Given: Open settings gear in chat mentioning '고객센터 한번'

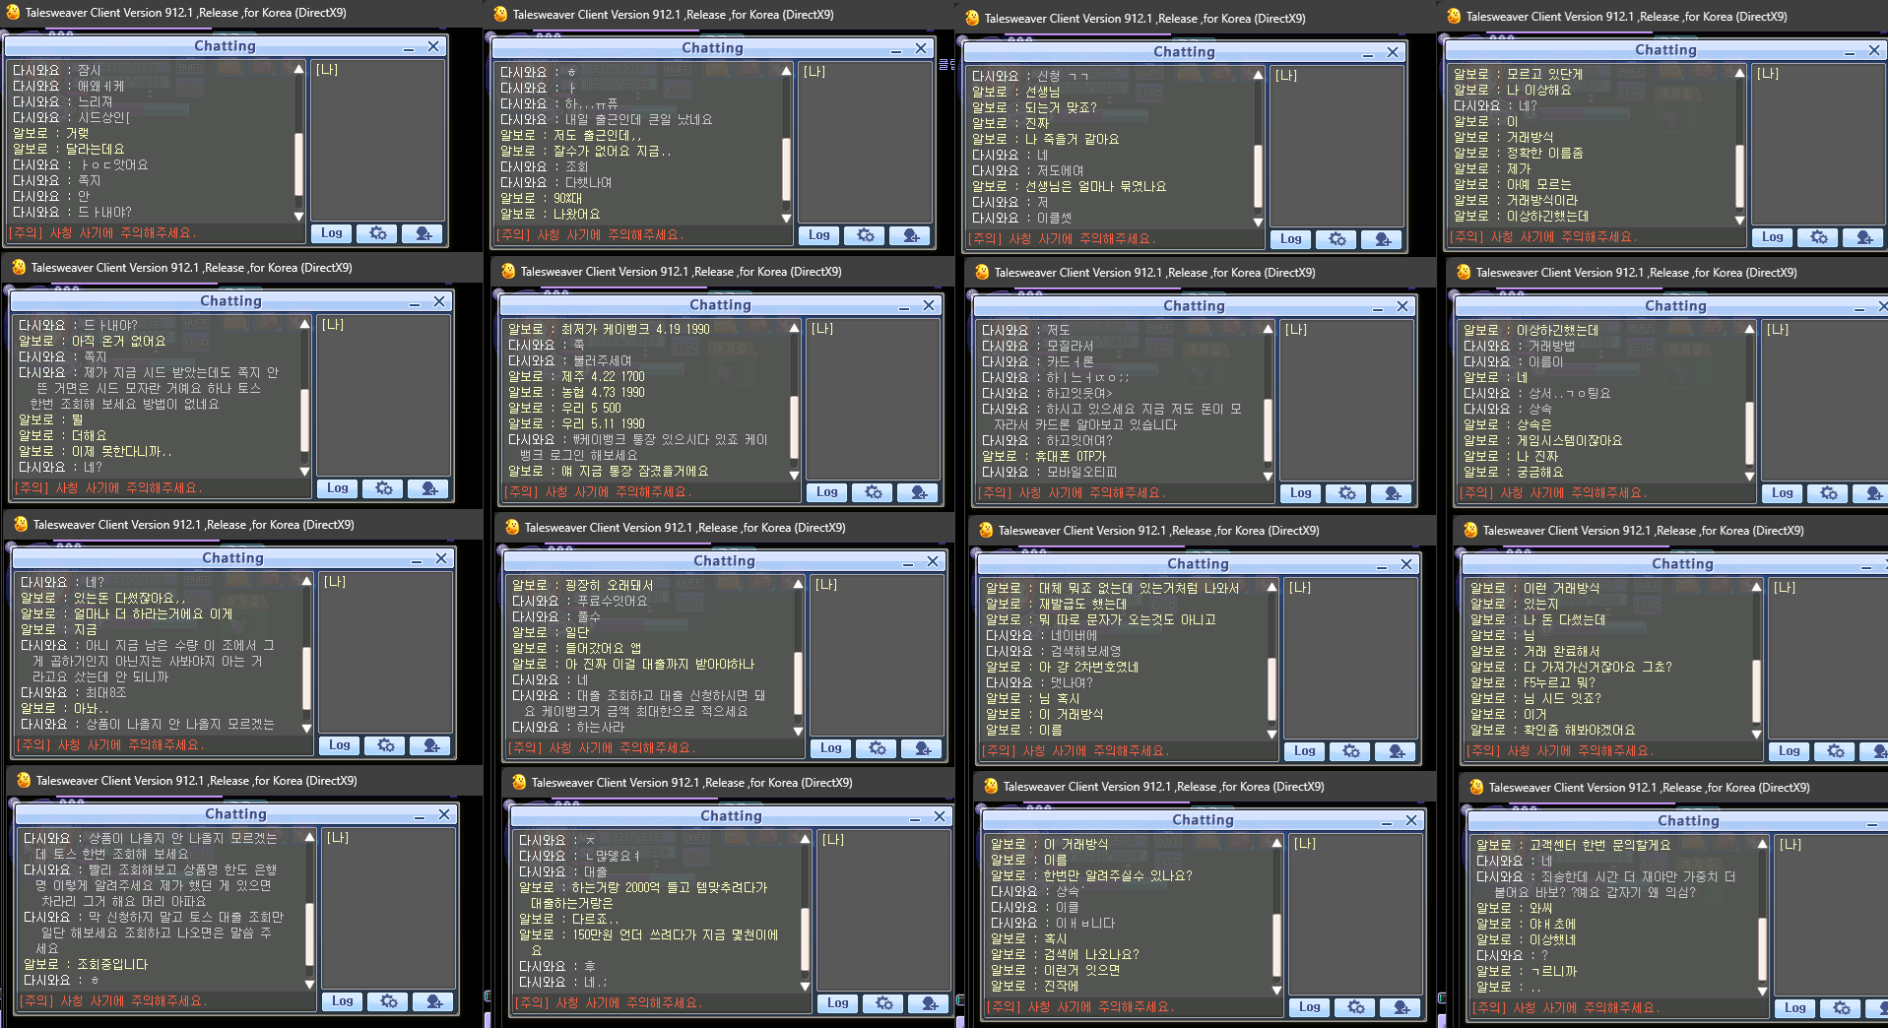Looking at the screenshot, I should coord(1841,1008).
